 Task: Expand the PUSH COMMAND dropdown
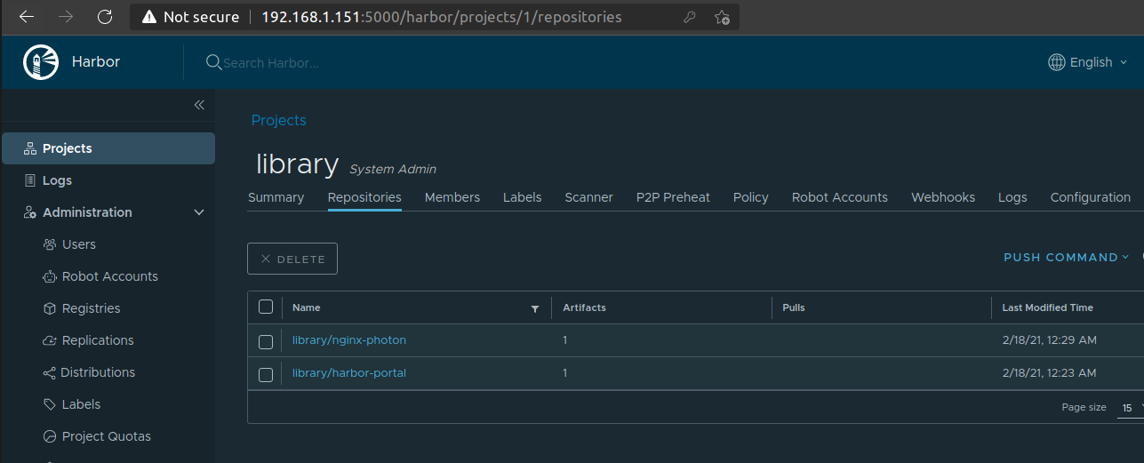pos(1066,258)
